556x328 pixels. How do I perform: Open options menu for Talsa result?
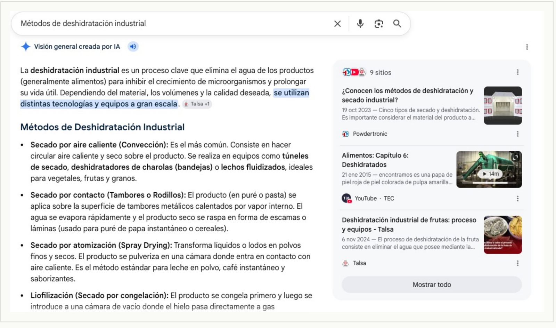pos(517,263)
